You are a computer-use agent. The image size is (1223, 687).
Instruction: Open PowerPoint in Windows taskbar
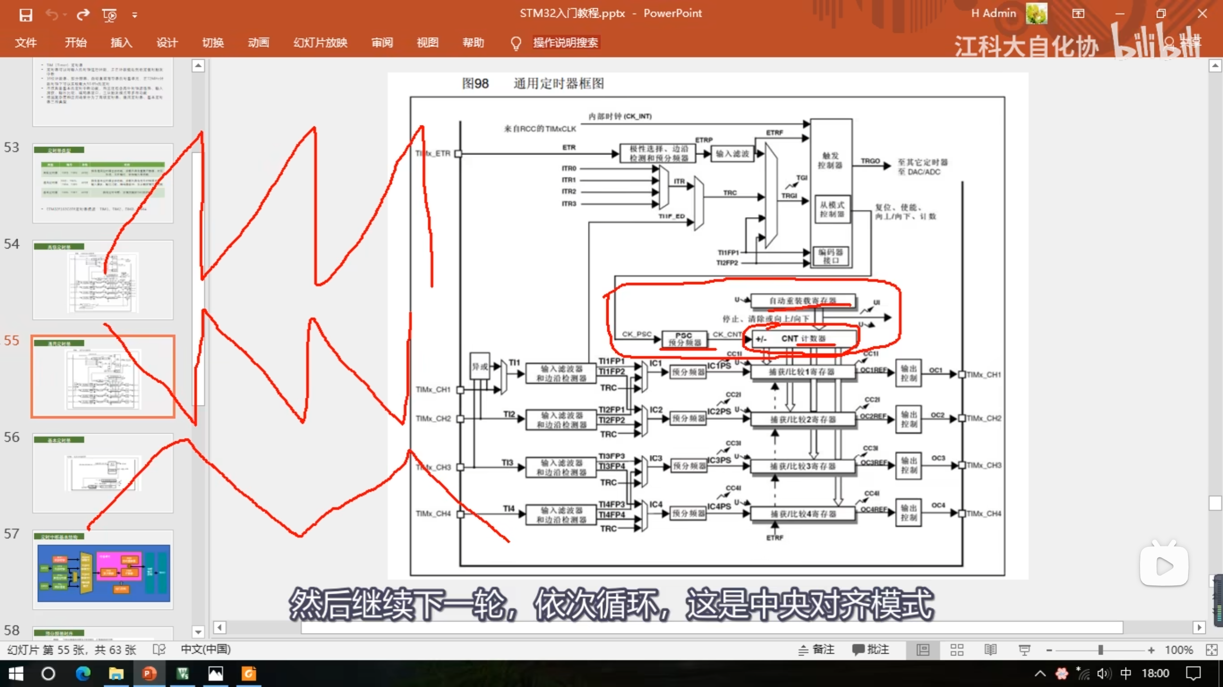149,674
